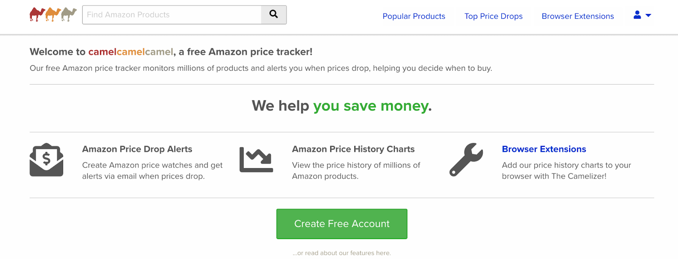This screenshot has height=259, width=678.
Task: Open the blue Browser Extensions heading link
Action: click(x=544, y=149)
